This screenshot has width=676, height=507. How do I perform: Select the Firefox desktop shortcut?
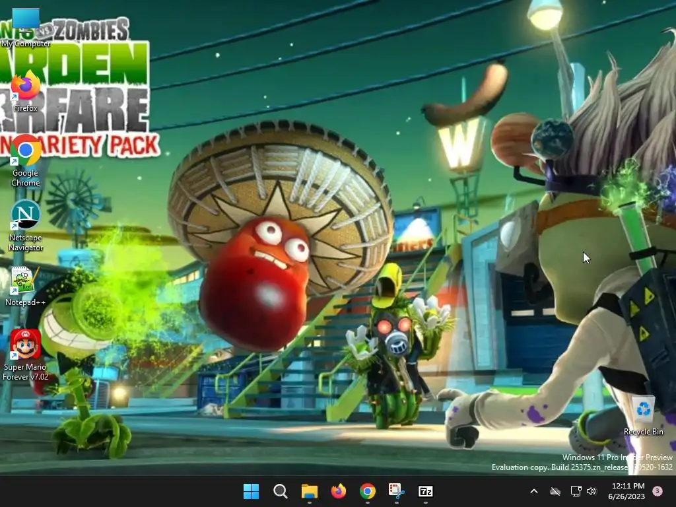26,92
